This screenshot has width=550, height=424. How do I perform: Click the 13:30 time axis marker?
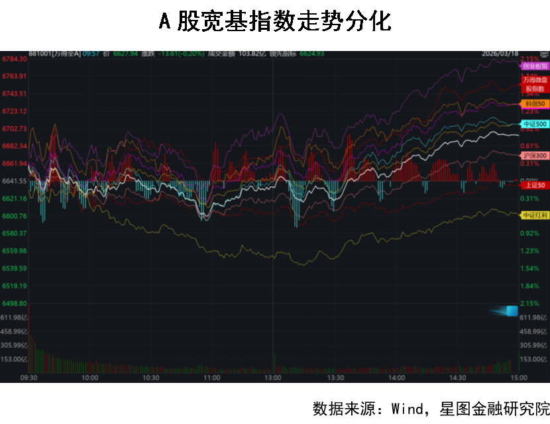tap(335, 378)
